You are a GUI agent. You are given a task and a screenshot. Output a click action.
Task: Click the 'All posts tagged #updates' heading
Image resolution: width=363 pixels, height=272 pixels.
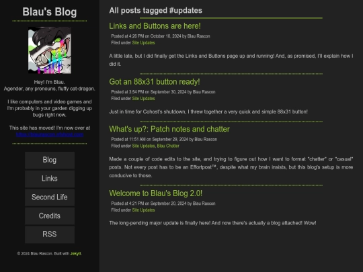point(155,10)
